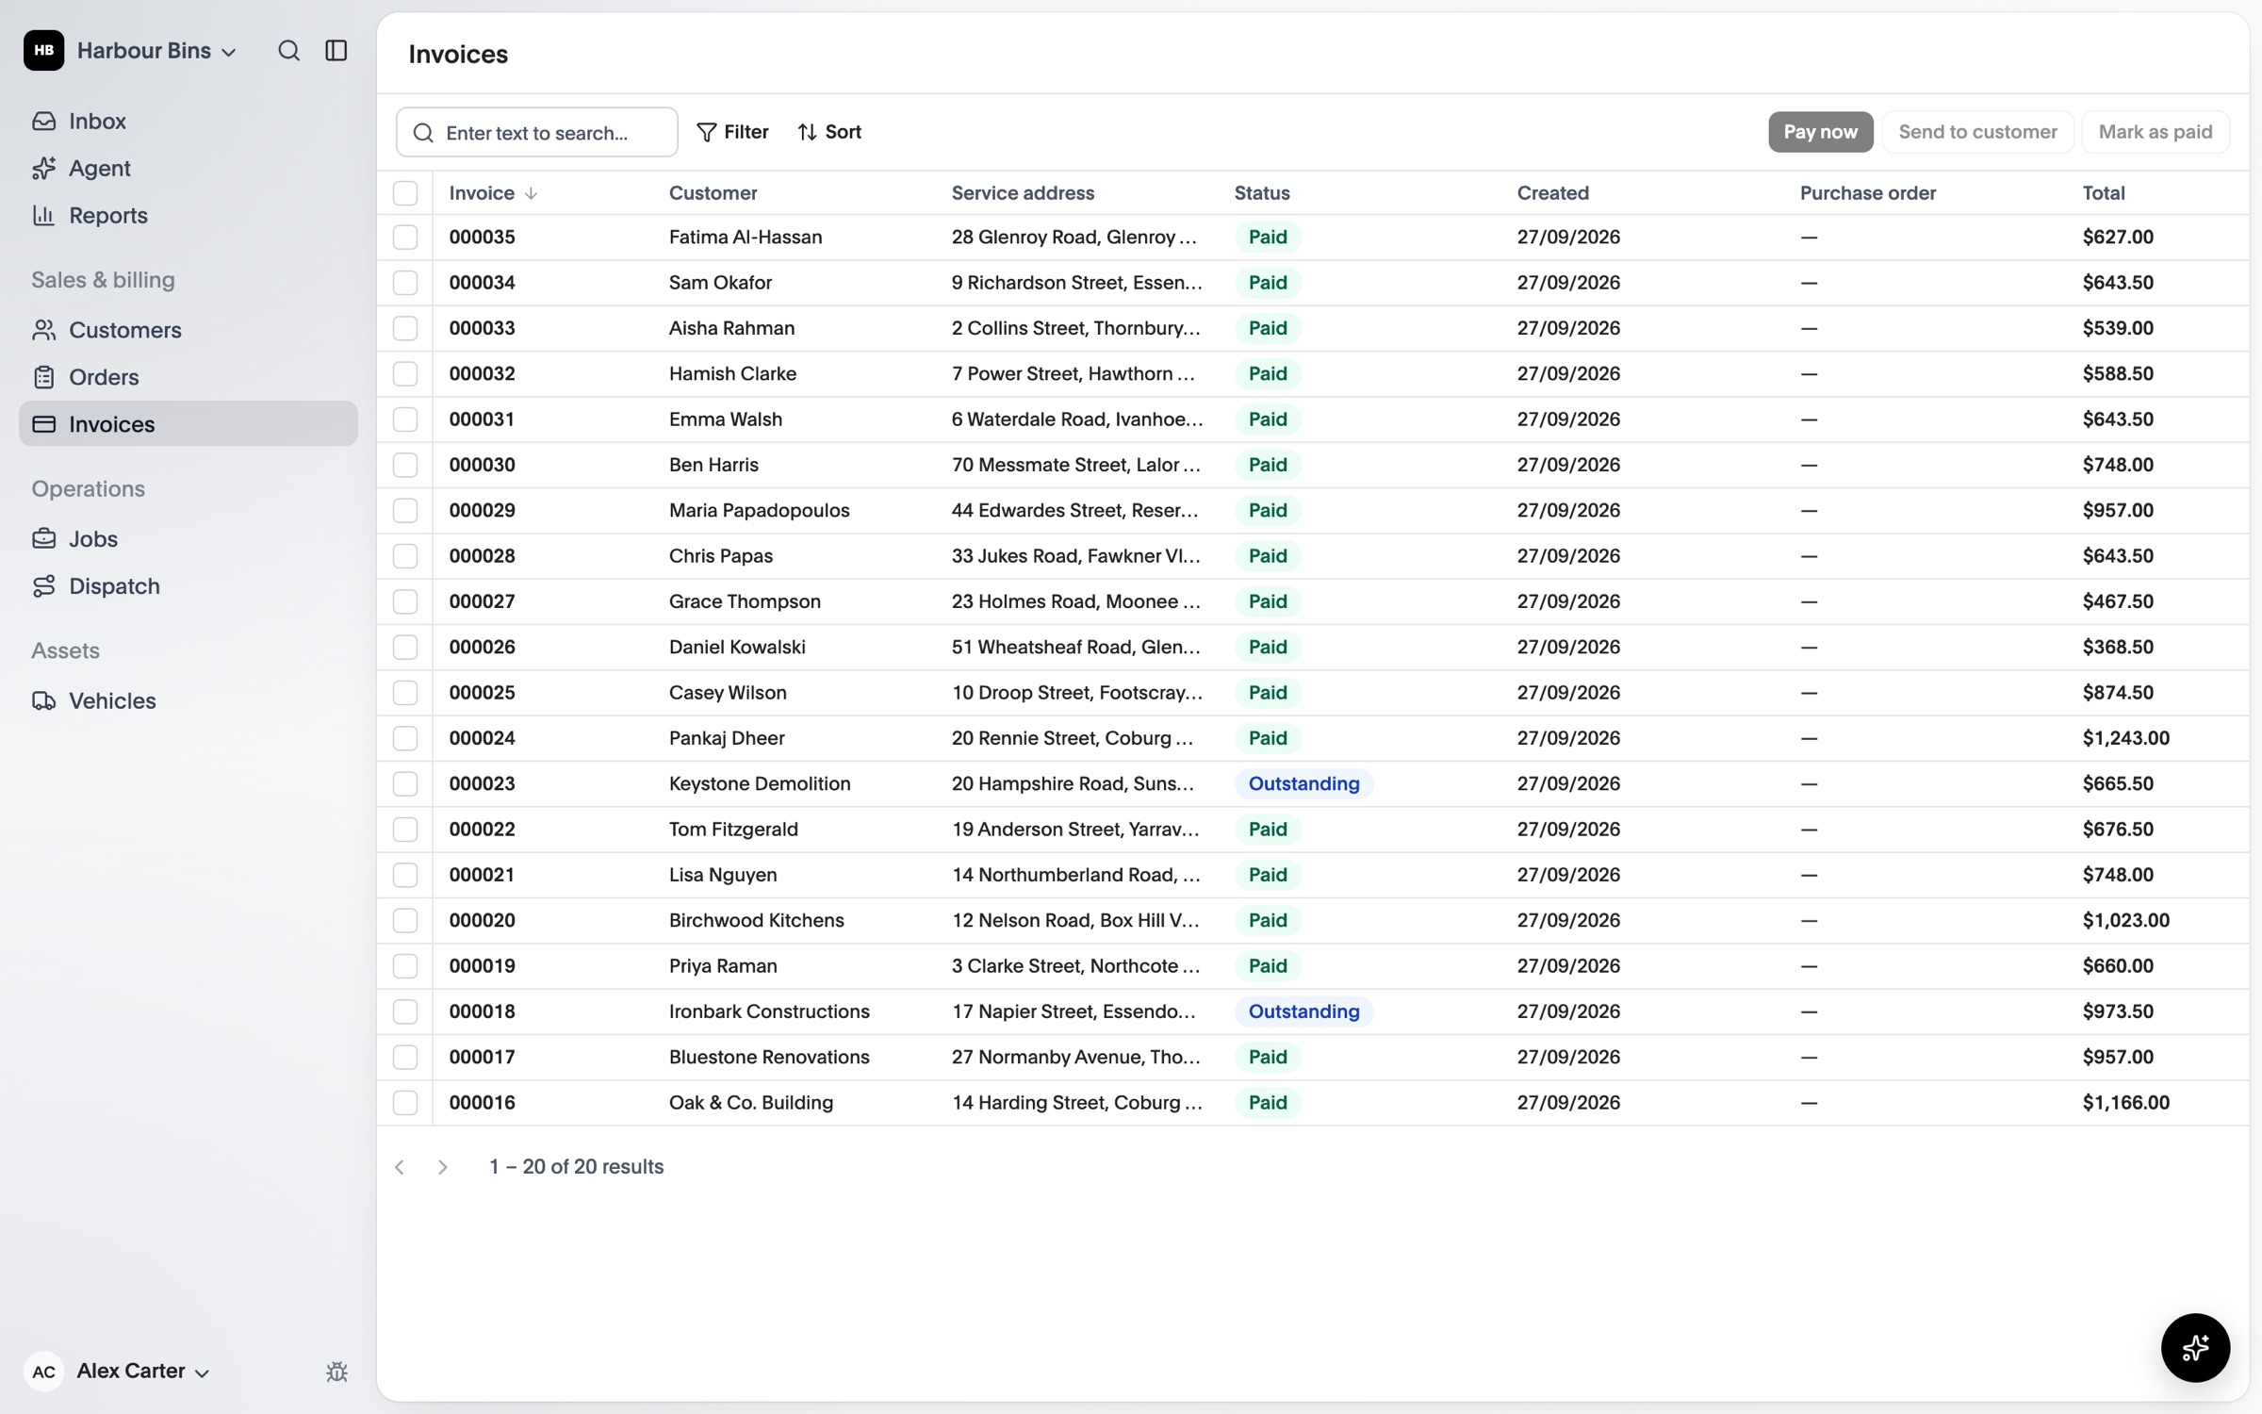Click the Jobs briefcase icon
2262x1414 pixels.
point(44,539)
